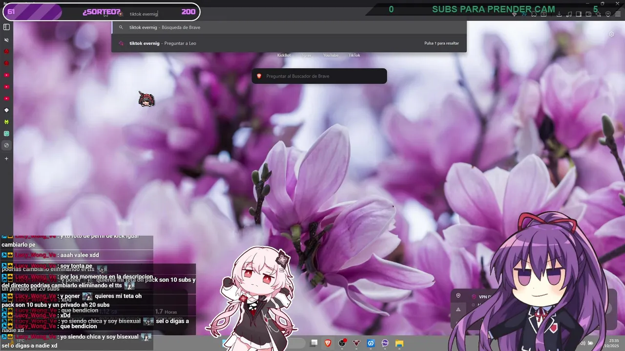625x351 pixels.
Task: Open new tab page customize gear icon
Action: click(x=611, y=34)
